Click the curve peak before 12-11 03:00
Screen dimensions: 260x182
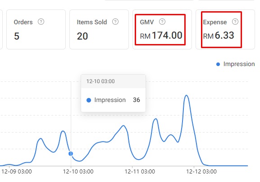point(123,126)
